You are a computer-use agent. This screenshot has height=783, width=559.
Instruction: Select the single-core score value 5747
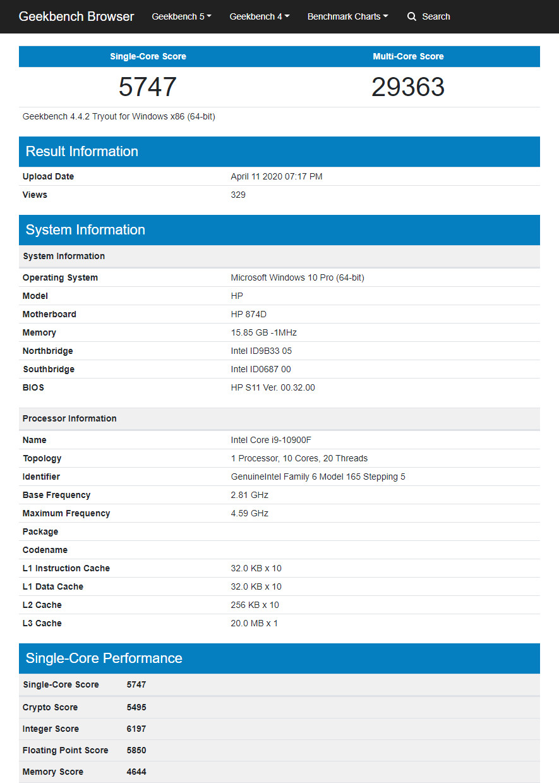pos(148,87)
